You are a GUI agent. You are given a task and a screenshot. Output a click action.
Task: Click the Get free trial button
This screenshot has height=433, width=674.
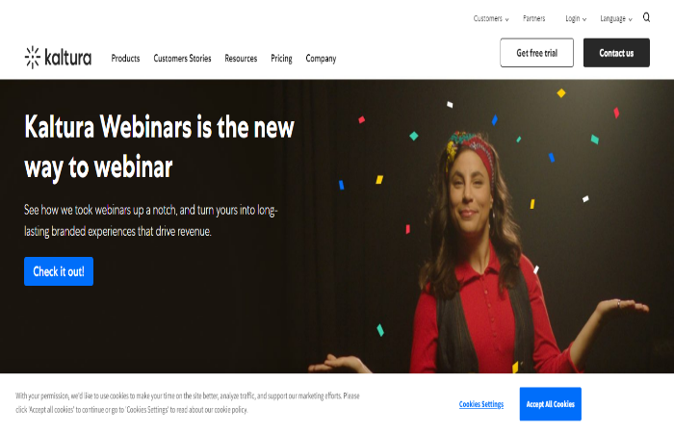click(536, 53)
